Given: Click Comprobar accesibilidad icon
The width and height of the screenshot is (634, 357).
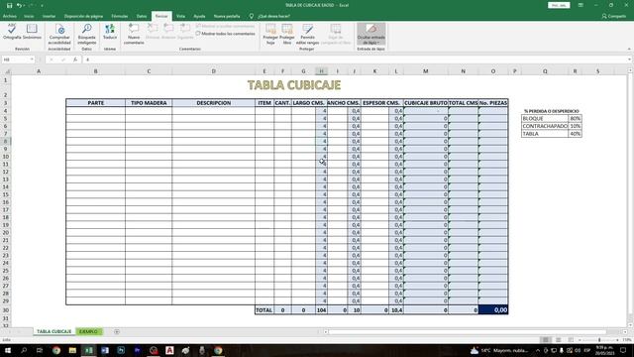Looking at the screenshot, I should click(x=59, y=34).
